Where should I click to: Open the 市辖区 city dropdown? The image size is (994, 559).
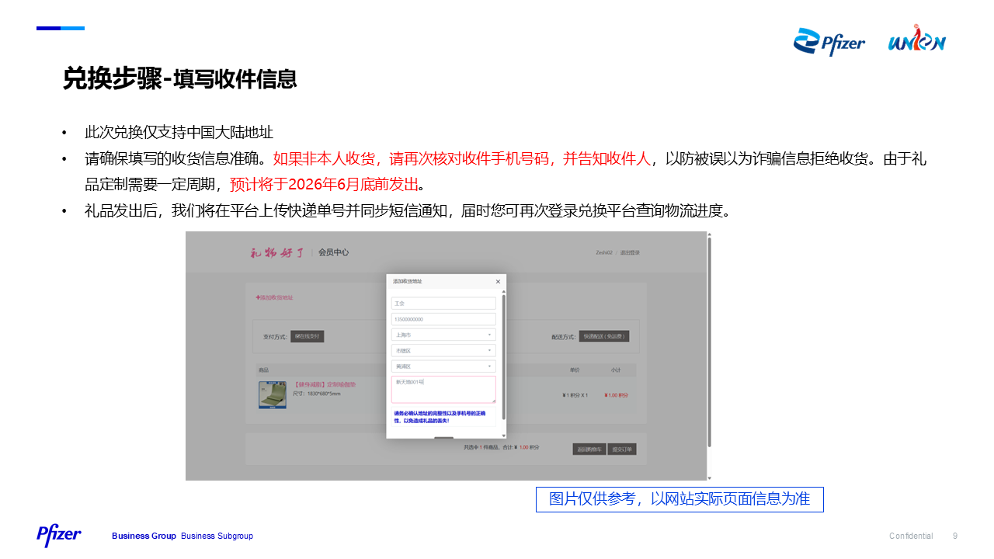point(443,350)
